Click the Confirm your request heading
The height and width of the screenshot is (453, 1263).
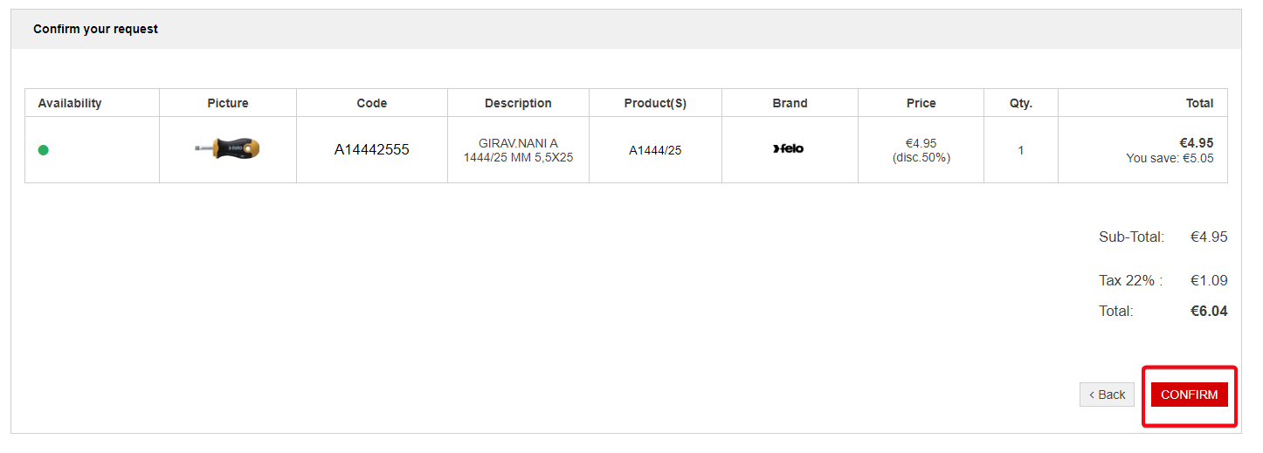95,29
